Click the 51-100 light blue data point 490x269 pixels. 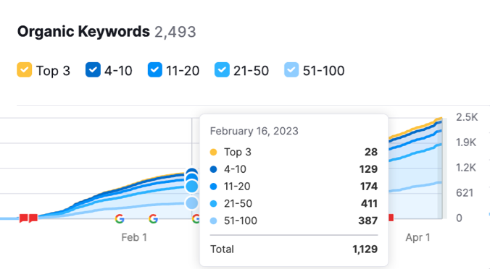(192, 203)
